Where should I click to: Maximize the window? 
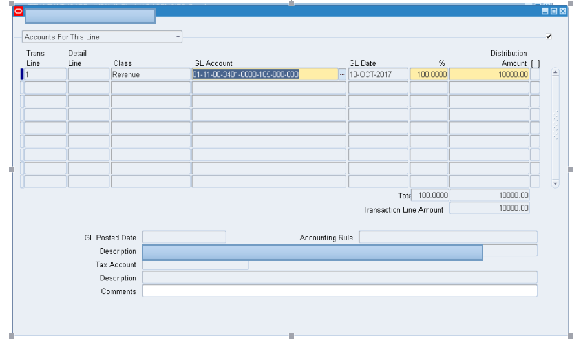point(554,11)
